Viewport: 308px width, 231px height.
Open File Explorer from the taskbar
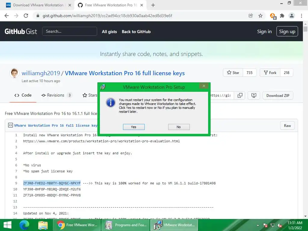43,225
